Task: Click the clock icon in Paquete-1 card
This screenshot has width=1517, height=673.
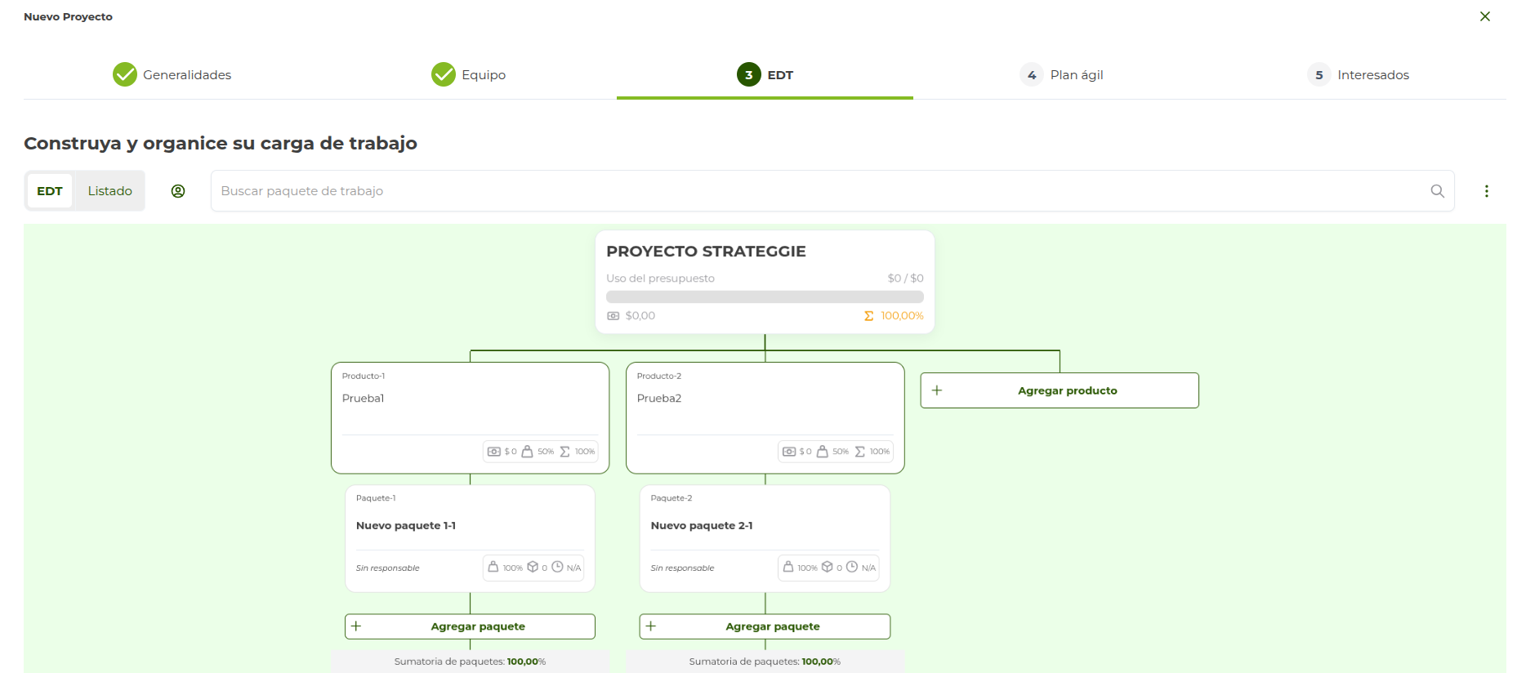Action: point(557,567)
